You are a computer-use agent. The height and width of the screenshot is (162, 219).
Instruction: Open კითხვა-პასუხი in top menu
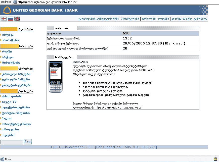[182, 19]
